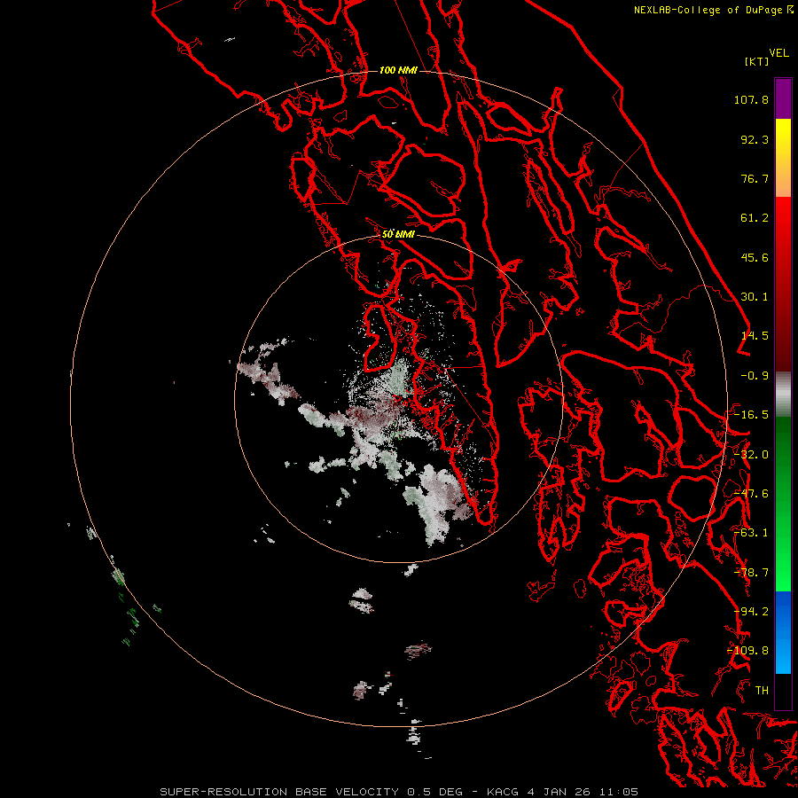Click the 14.5 scale value
This screenshot has height=798, width=798.
(755, 336)
